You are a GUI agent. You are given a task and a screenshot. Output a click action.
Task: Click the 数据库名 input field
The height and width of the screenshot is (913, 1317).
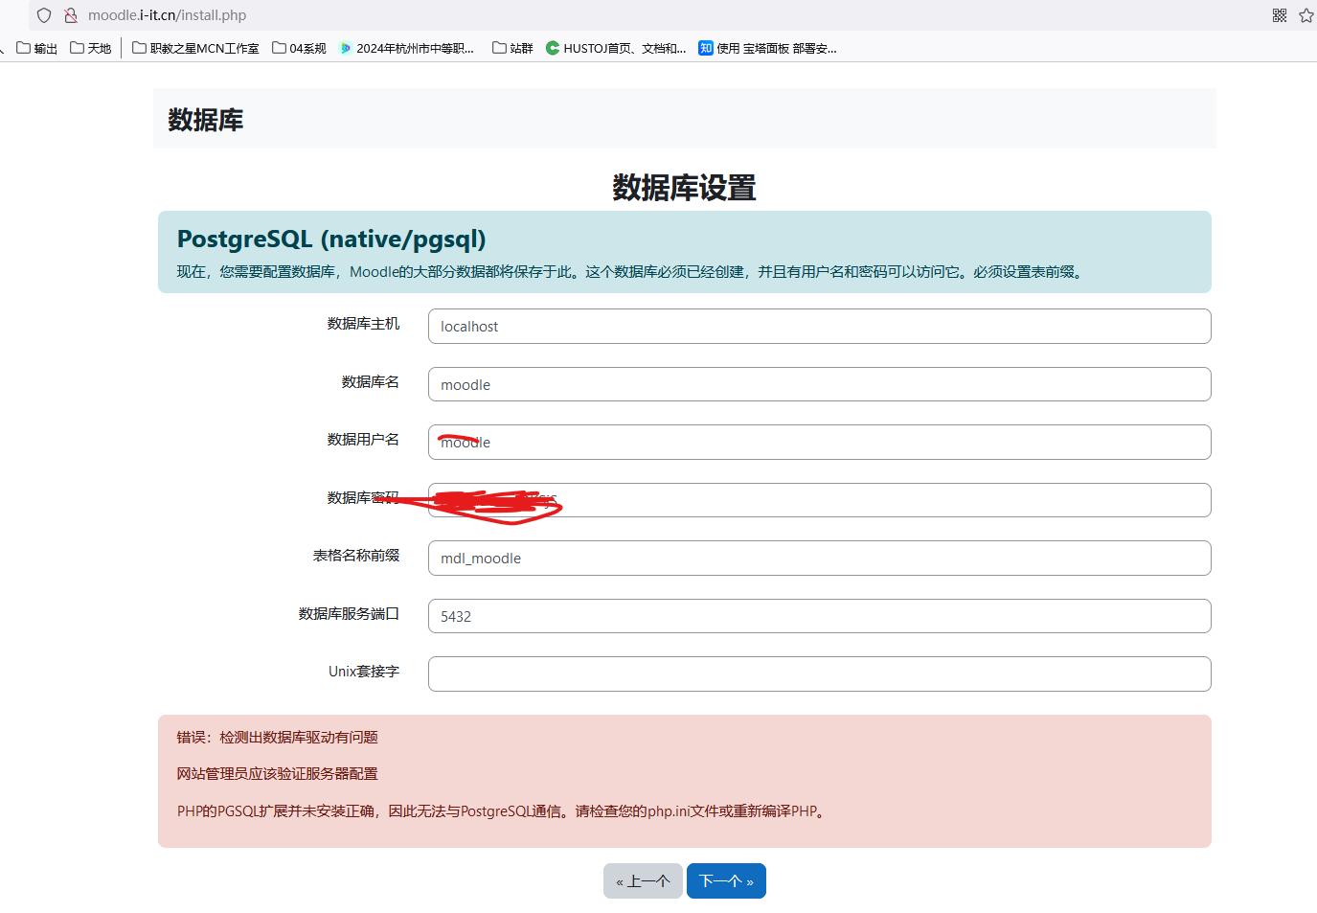click(820, 384)
